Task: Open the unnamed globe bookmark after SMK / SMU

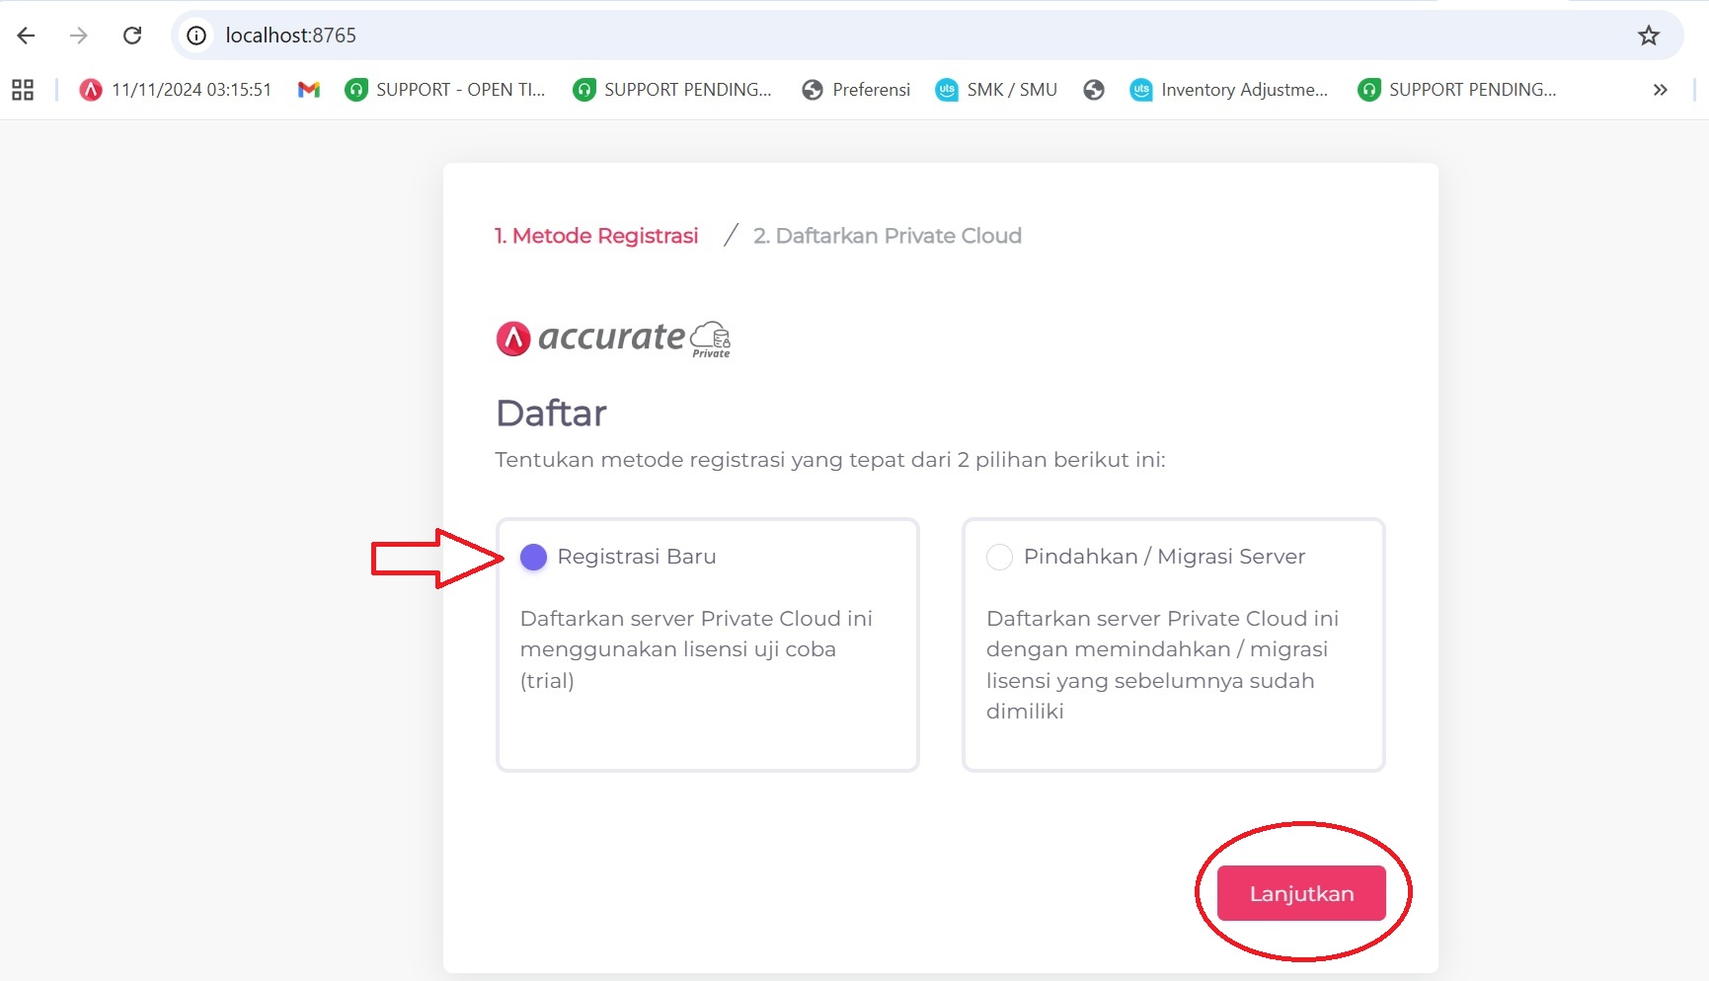Action: [x=1093, y=90]
